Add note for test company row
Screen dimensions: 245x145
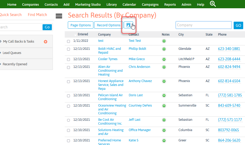pyautogui.click(x=164, y=41)
